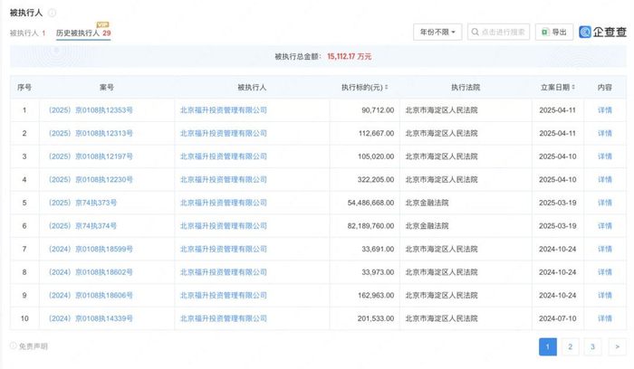Image resolution: width=634 pixels, height=369 pixels.
Task: Click 北京福升投资管理有限公司 in row 3
Action: (x=224, y=156)
